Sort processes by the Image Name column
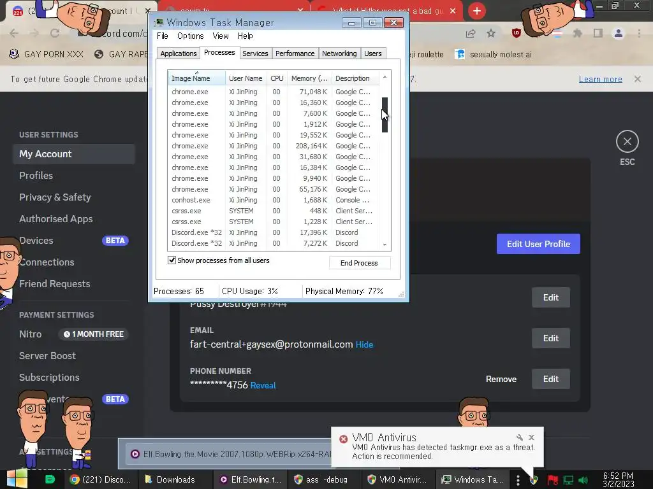Screen dimensions: 653x489 (x=196, y=78)
